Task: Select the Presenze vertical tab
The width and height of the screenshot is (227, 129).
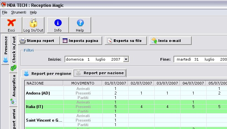Action: [x=6, y=48]
